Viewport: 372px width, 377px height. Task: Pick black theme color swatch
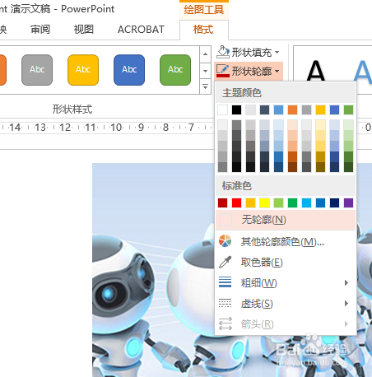coord(236,110)
